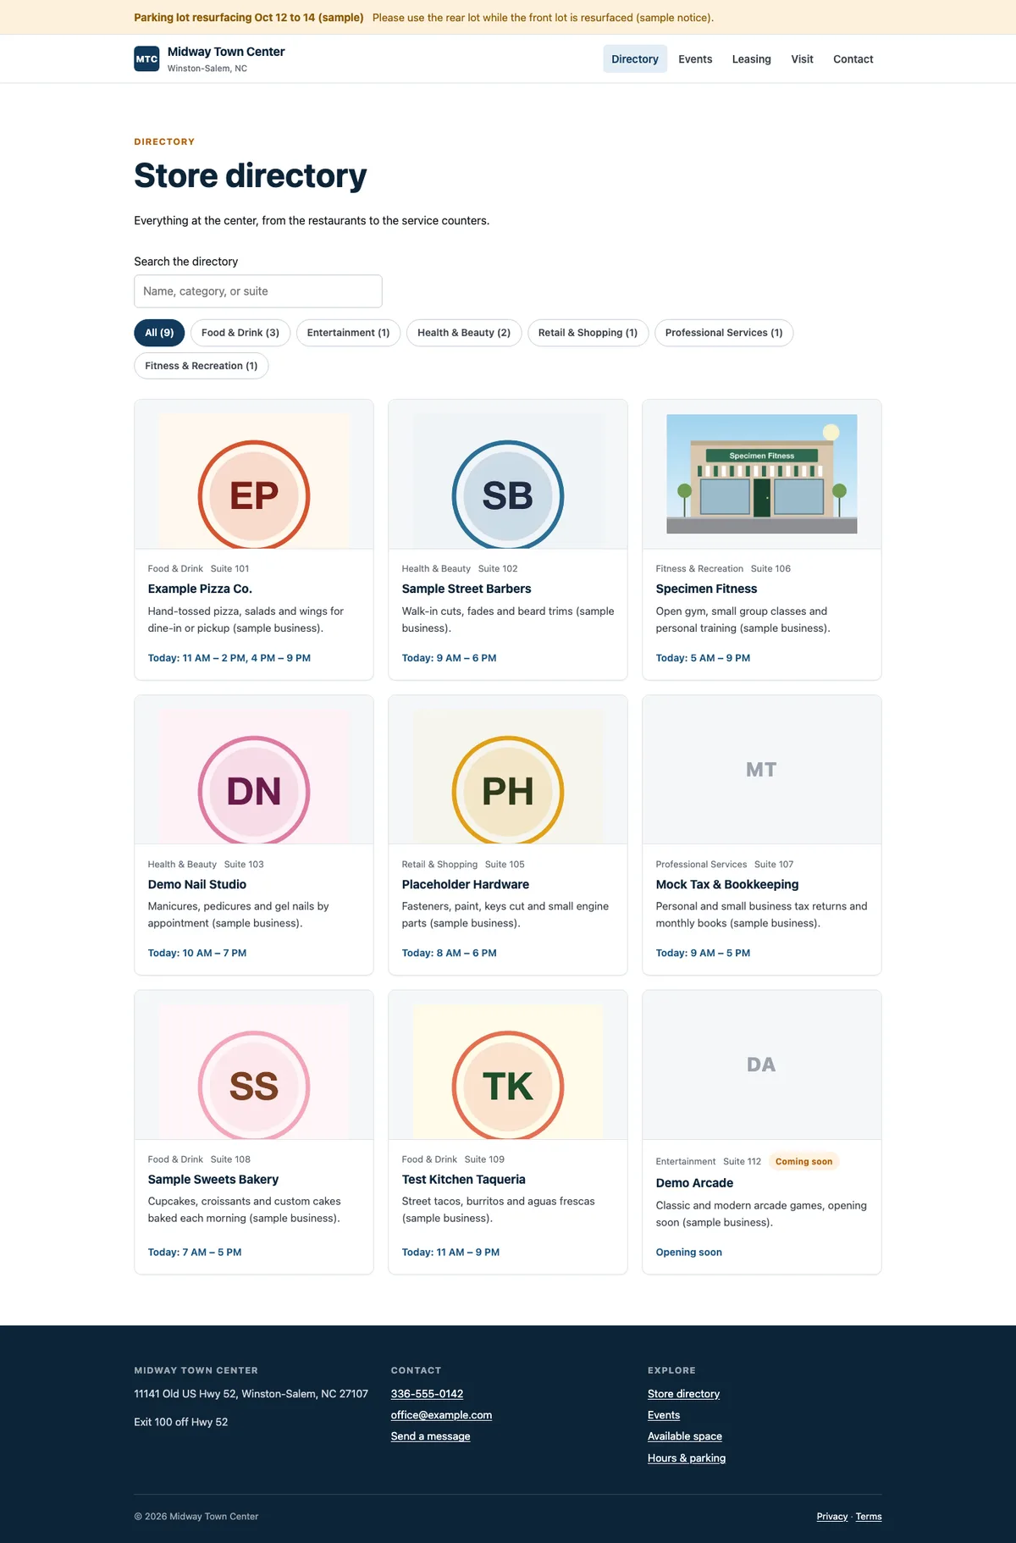Open footer Store directory link
Screen dimensions: 1016x1543
pos(683,1394)
